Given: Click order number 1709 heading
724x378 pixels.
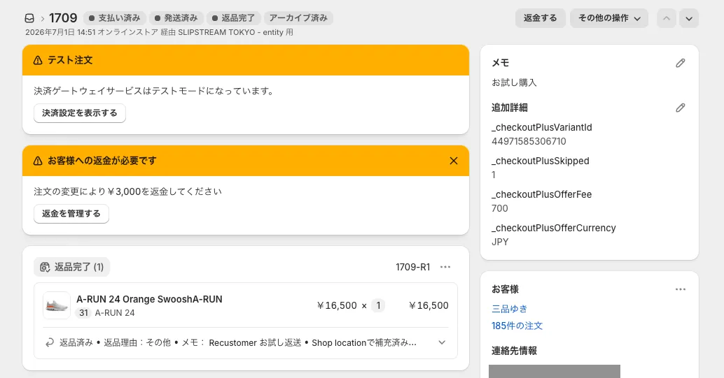Looking at the screenshot, I should coord(63,18).
